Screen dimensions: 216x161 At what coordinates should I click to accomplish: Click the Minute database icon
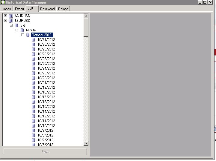[x=22, y=30]
